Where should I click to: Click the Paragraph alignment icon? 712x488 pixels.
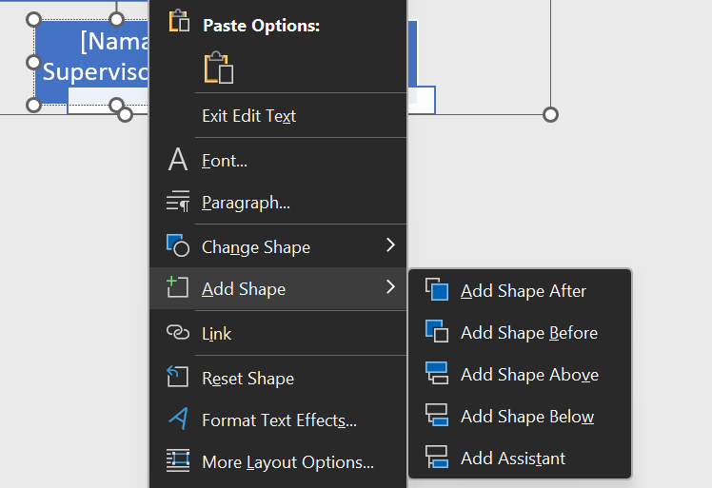tap(178, 202)
